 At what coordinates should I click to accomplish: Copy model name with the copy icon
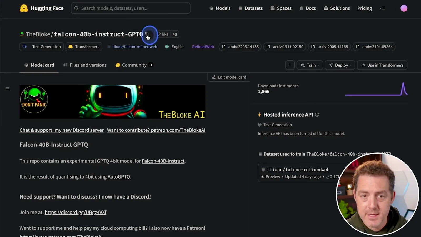click(x=147, y=34)
